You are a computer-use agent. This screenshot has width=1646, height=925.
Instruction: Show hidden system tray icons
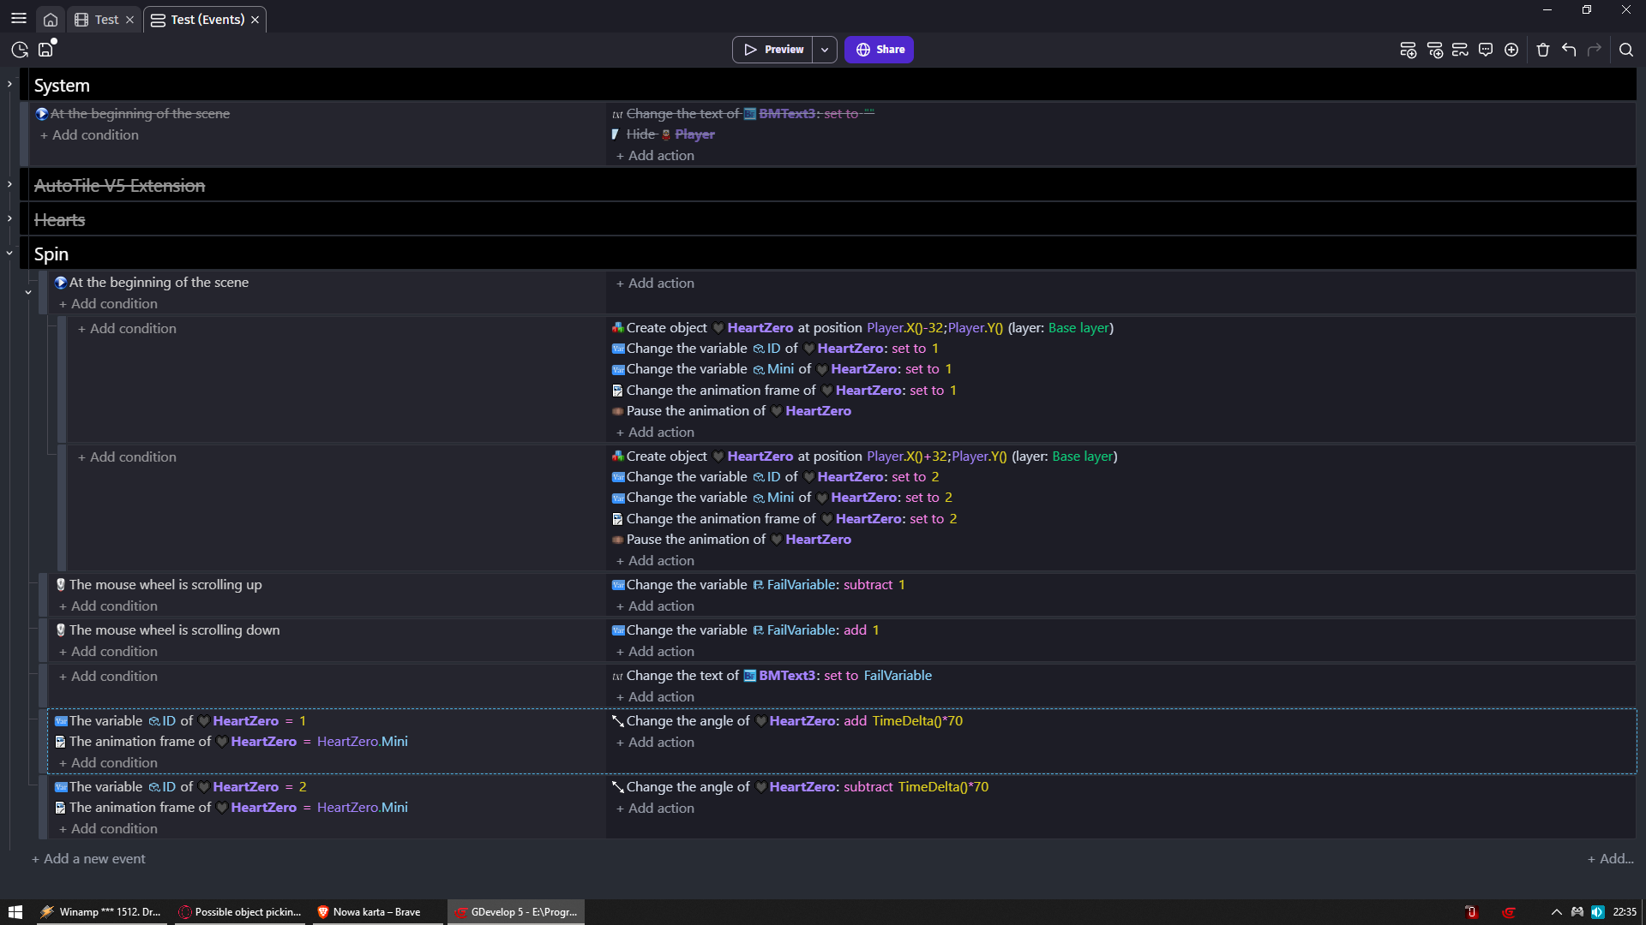(x=1556, y=912)
